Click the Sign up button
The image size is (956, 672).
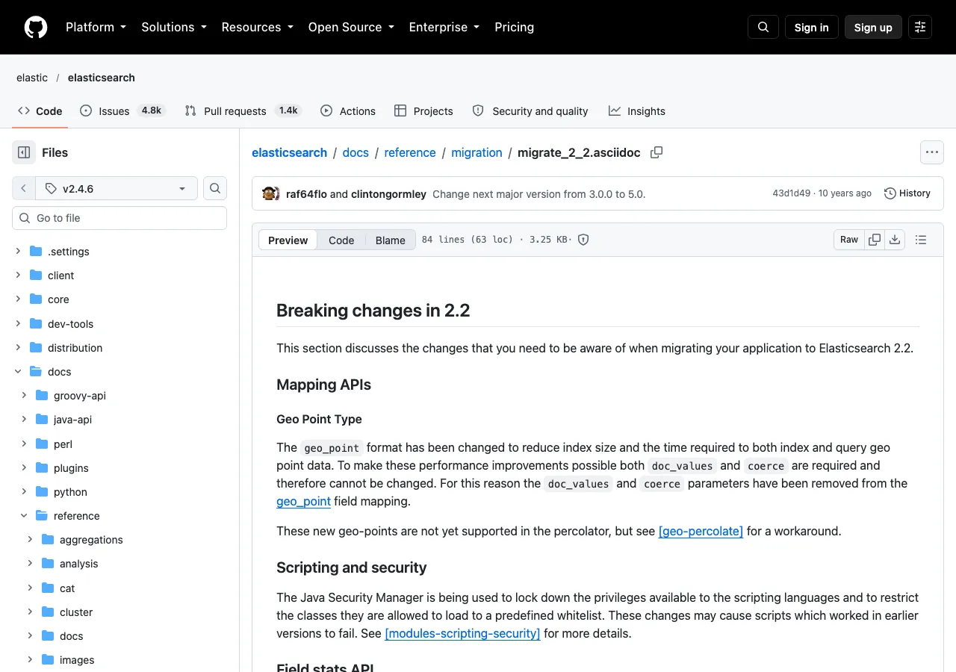point(873,27)
